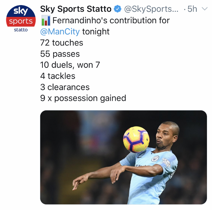Click the blue verified badge
Screen dimensions: 212x210
coord(117,9)
